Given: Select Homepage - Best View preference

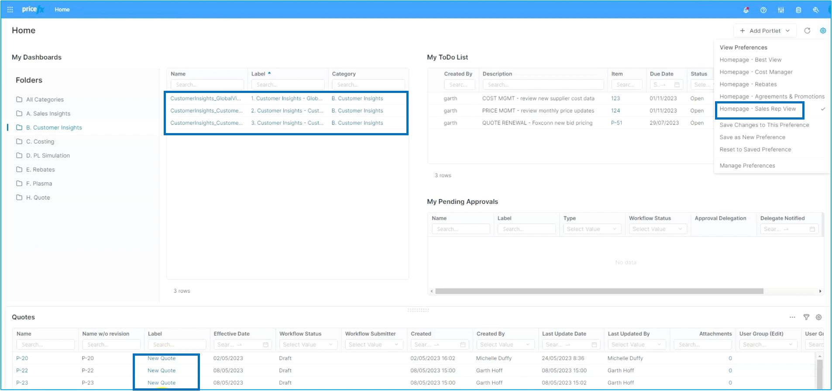Looking at the screenshot, I should [750, 60].
